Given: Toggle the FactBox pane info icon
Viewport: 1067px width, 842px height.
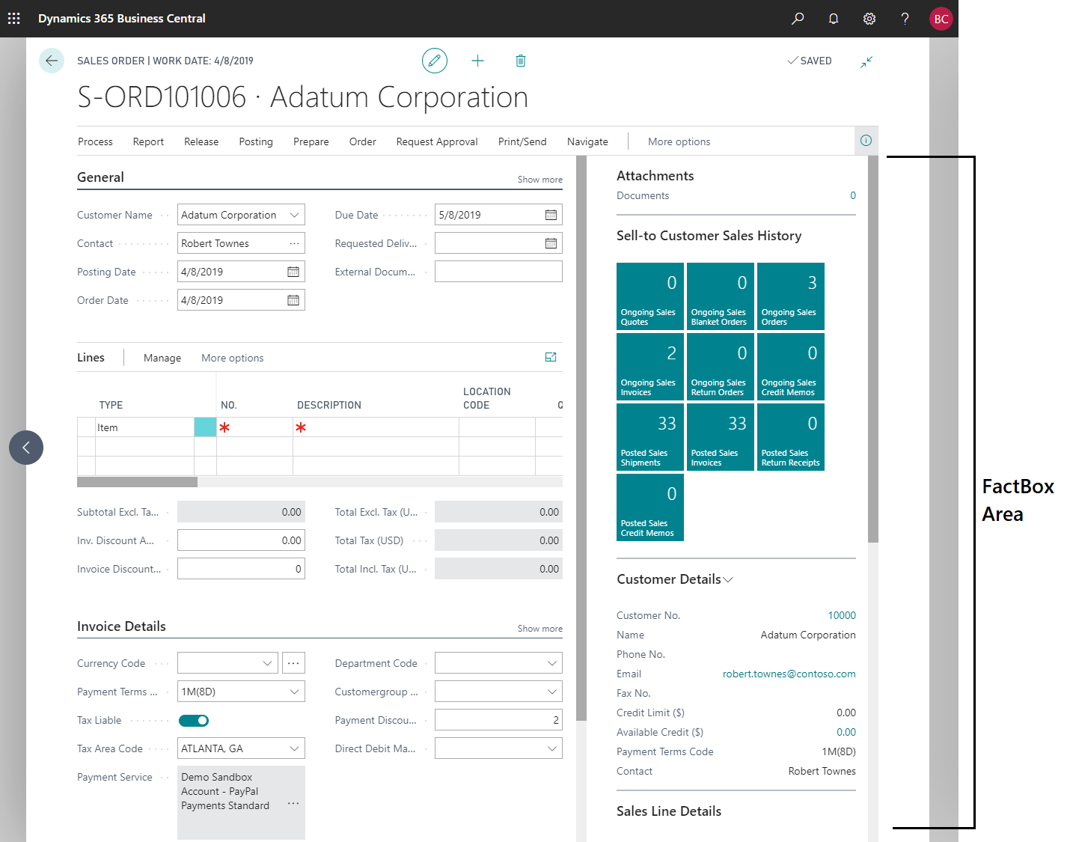Looking at the screenshot, I should pos(866,141).
